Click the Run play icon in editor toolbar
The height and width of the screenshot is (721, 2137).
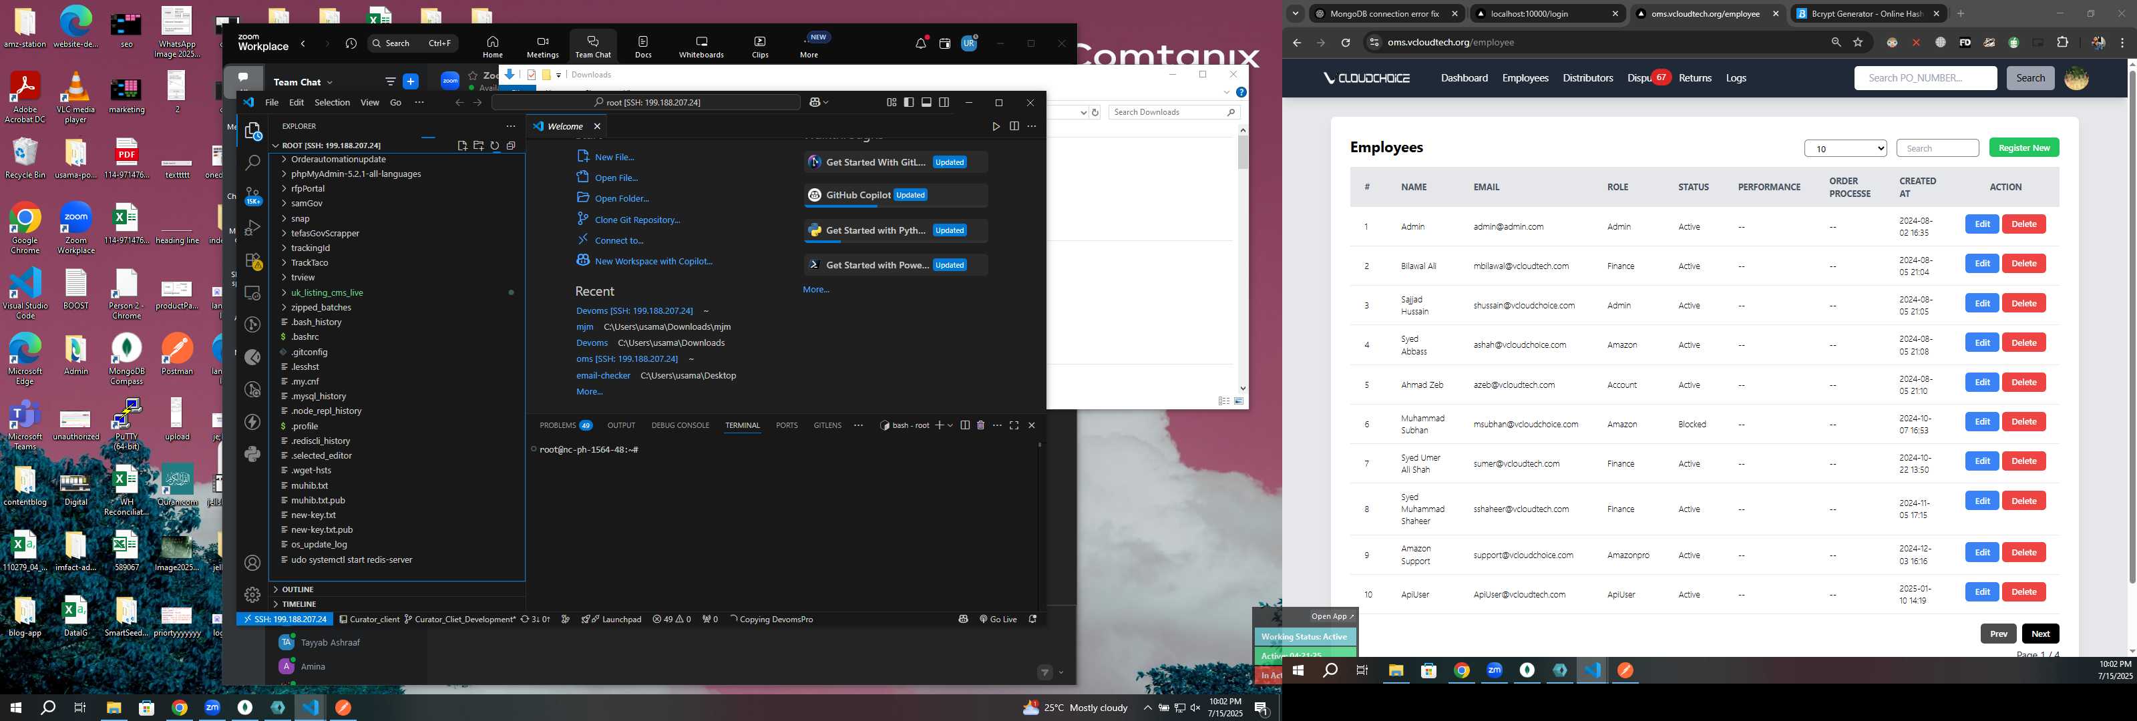[x=996, y=126]
